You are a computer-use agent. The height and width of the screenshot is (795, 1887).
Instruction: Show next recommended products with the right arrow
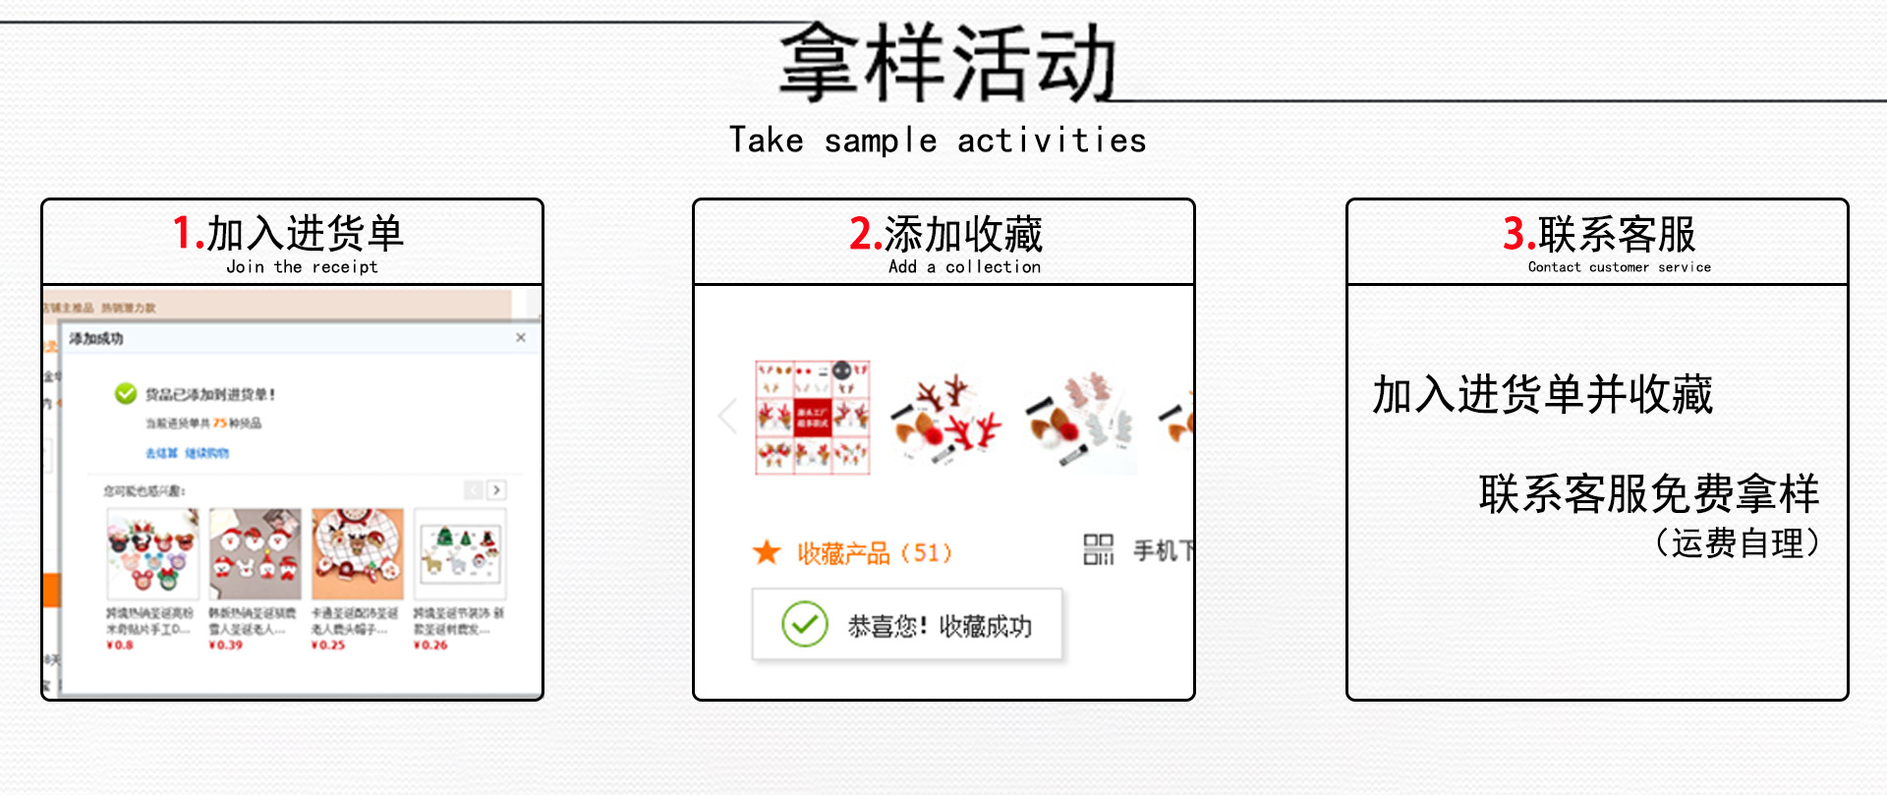tap(496, 489)
